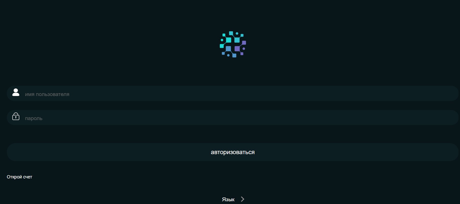Focus the пароль password field
Screen dimensions: 460x204
tap(233, 118)
